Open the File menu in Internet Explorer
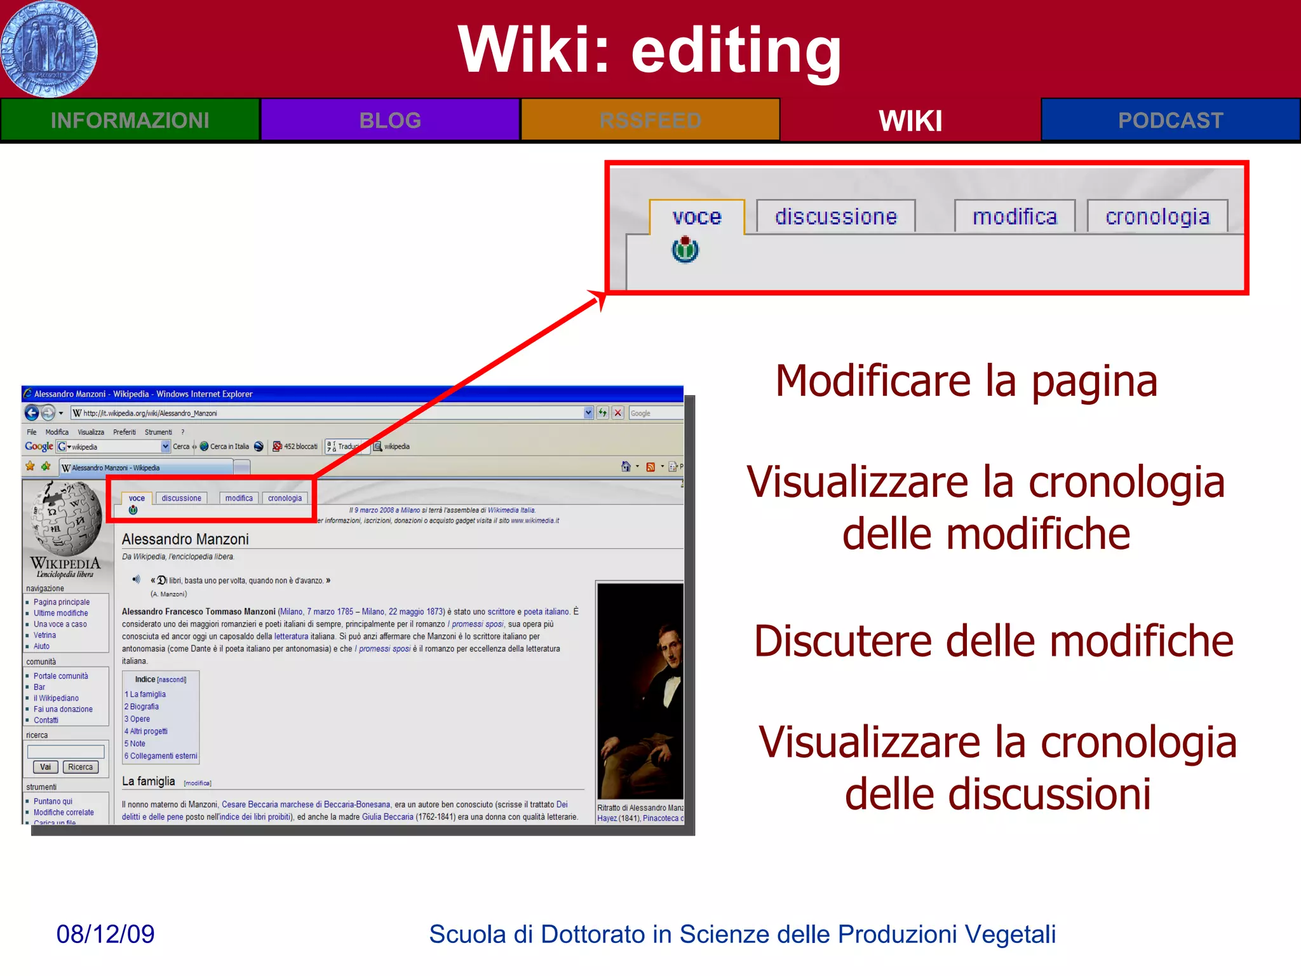 (32, 432)
